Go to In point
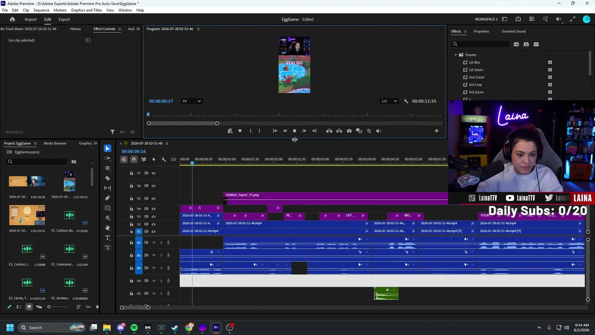The image size is (595, 335). pos(275,131)
